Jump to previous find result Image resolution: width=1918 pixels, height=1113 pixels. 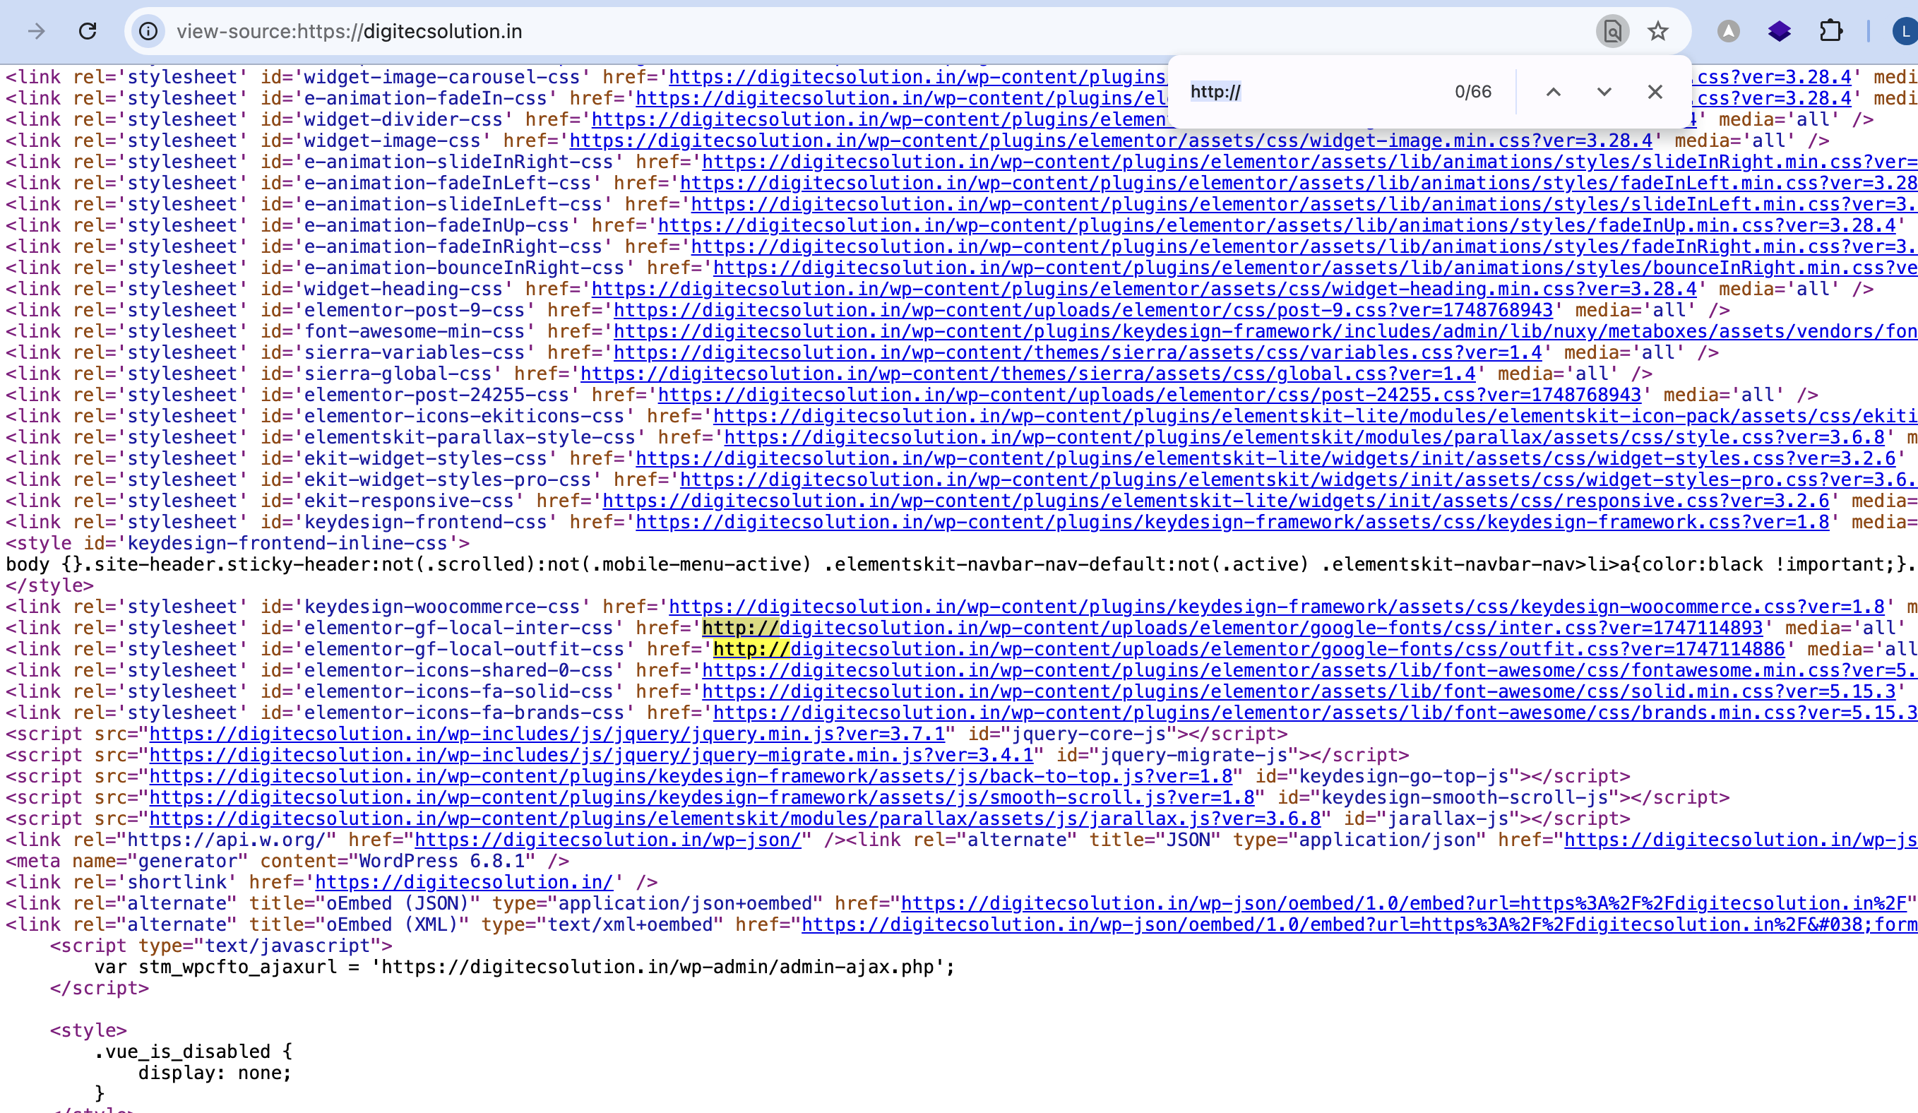pos(1554,92)
